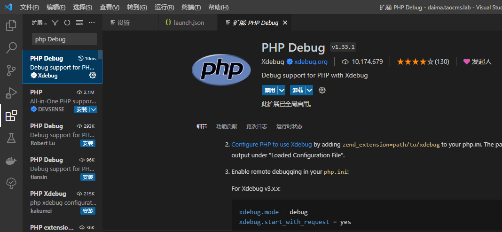Select the Details tab
The height and width of the screenshot is (232, 502).
202,126
